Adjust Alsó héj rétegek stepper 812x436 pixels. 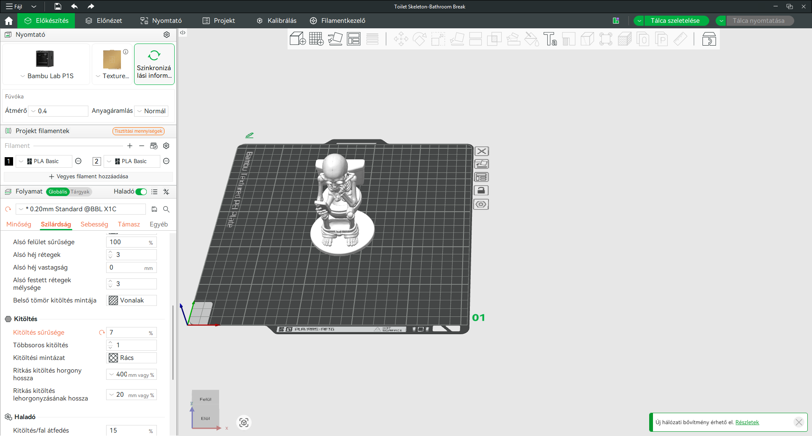click(110, 255)
